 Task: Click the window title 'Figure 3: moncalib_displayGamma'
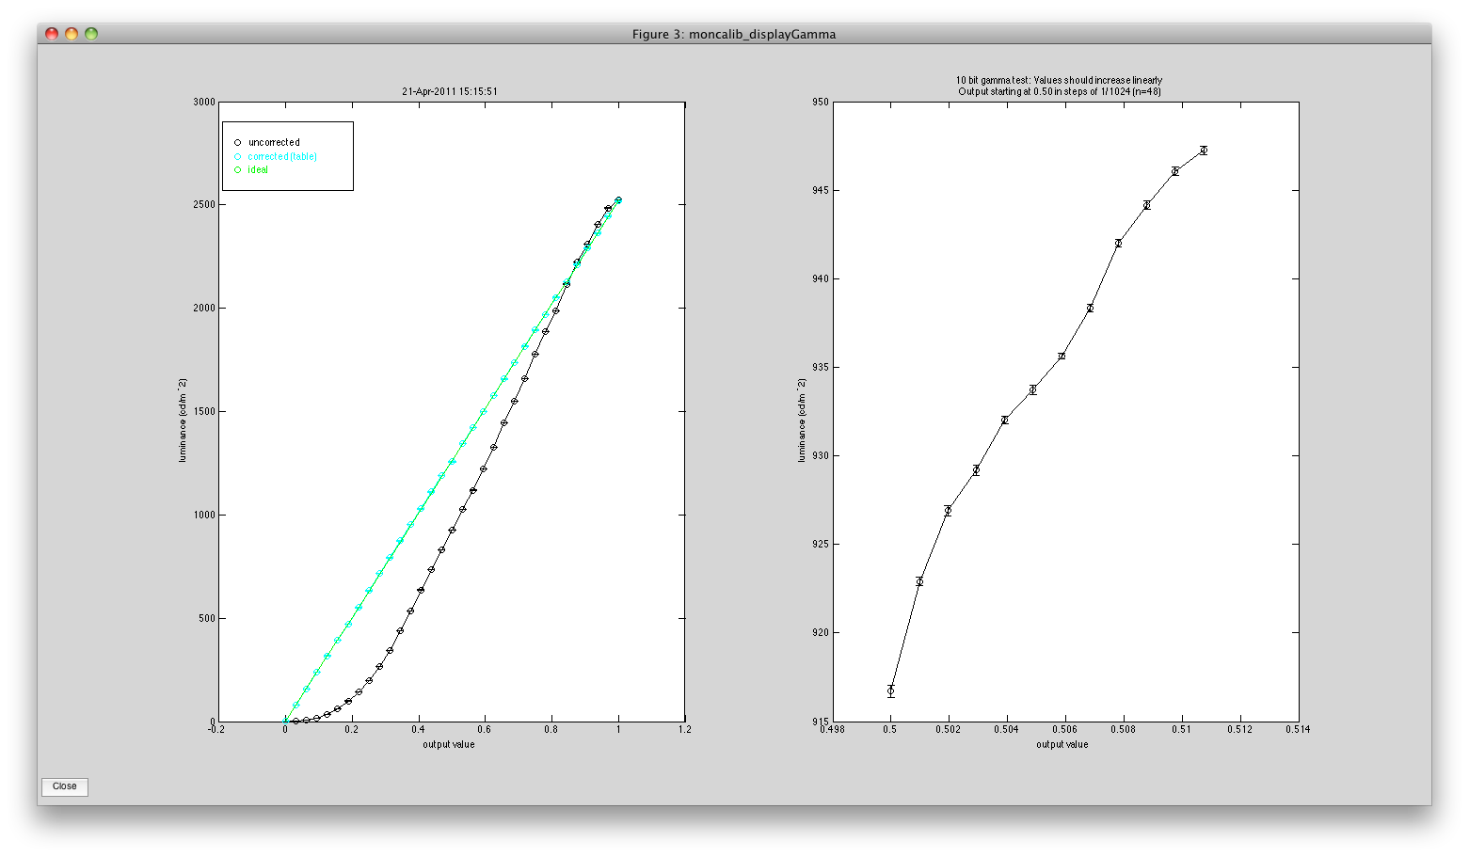coord(734,35)
